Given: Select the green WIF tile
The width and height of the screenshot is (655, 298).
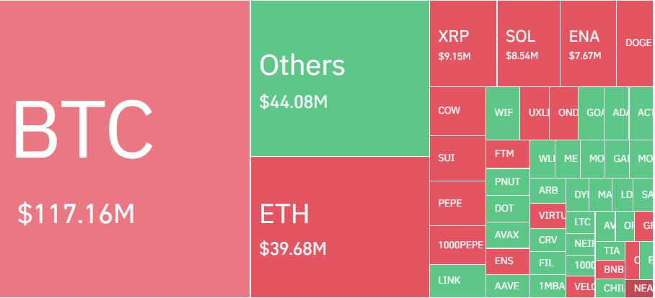Looking at the screenshot, I should click(503, 113).
